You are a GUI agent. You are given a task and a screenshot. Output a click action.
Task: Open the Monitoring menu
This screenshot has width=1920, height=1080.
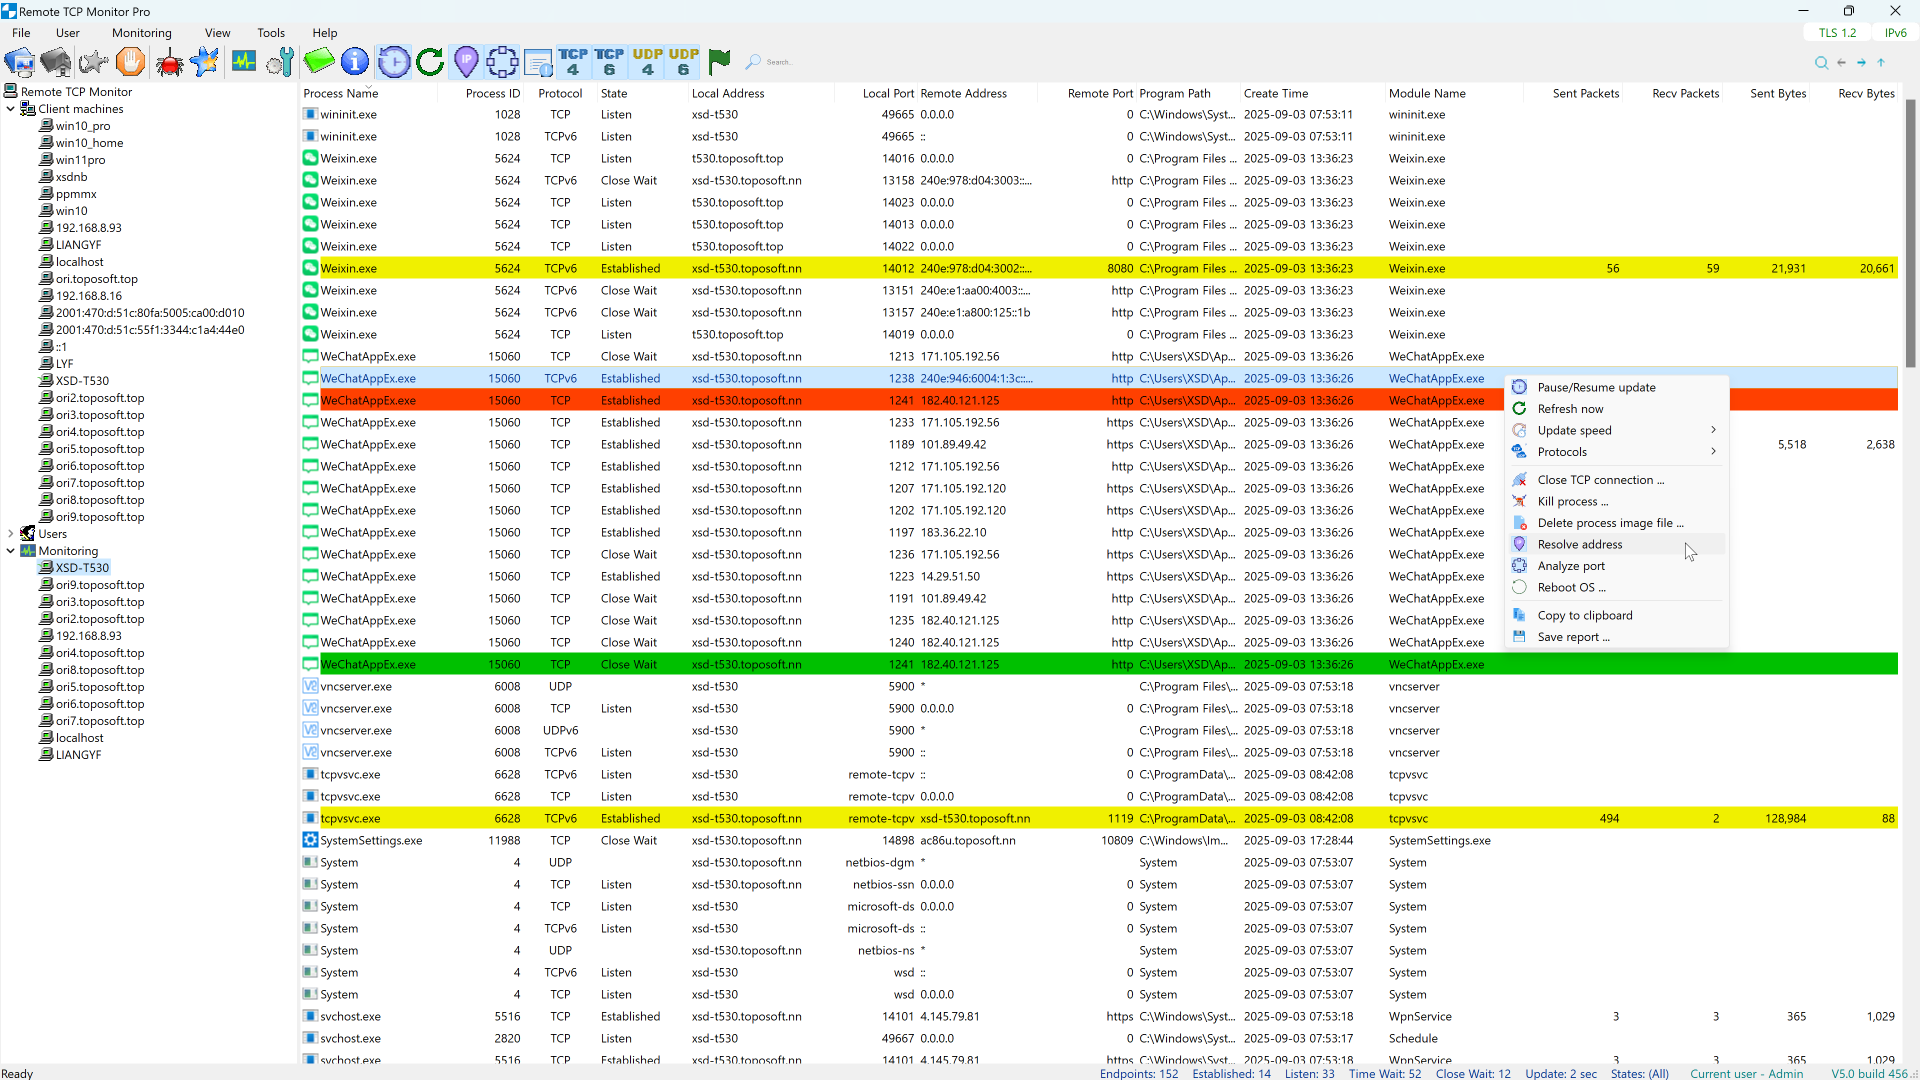click(x=141, y=33)
